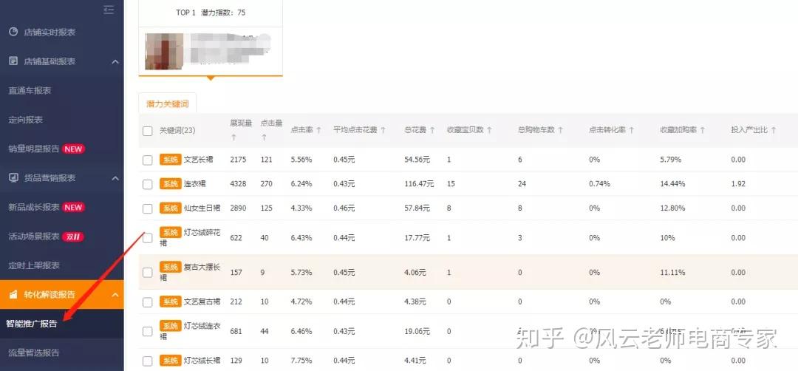
Task: Click the 1.92 投入产出比 value
Action: (x=738, y=184)
